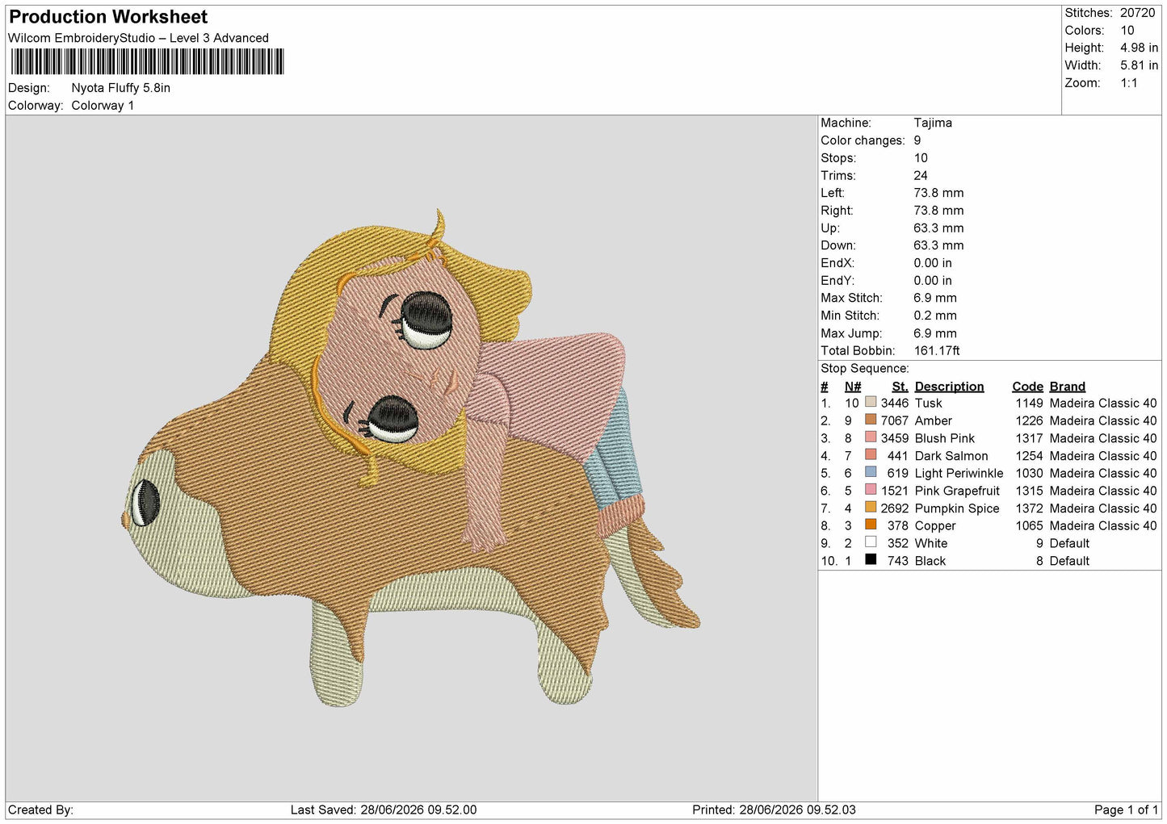Viewport: 1167px width, 824px height.
Task: Click the Machine value 'Tajima'
Action: 933,123
